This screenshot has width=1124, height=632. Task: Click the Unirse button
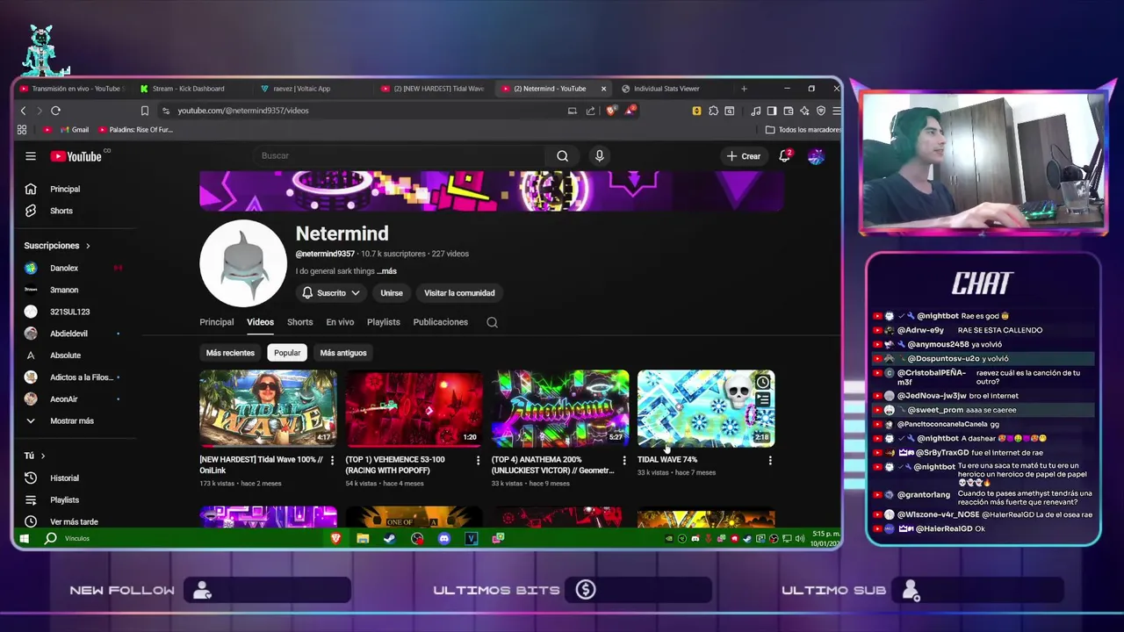tap(392, 293)
